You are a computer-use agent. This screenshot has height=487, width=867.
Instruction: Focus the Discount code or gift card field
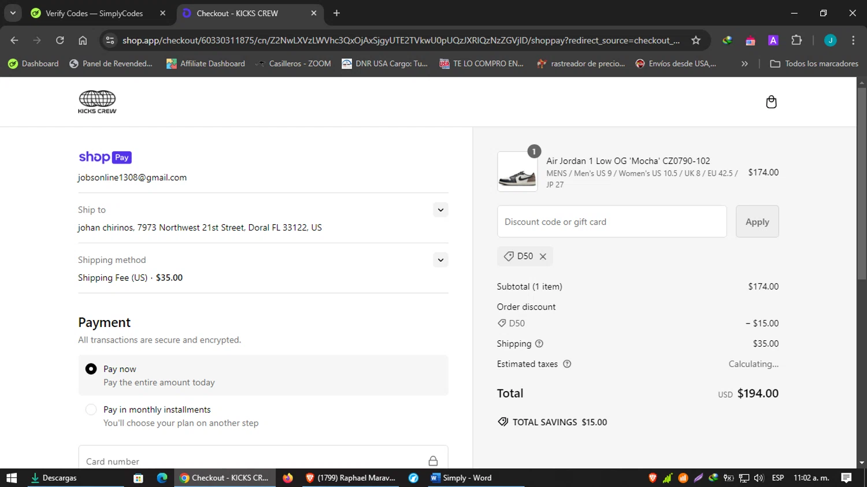pyautogui.click(x=612, y=221)
